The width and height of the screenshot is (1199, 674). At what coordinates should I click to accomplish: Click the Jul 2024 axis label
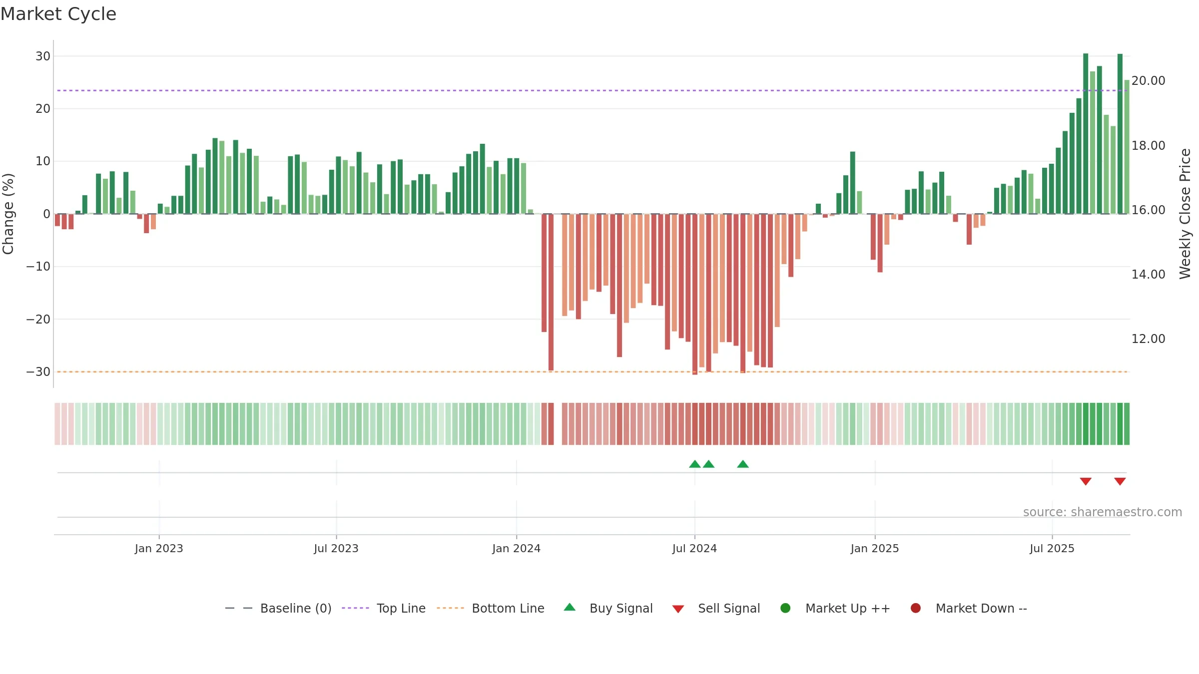click(x=694, y=548)
